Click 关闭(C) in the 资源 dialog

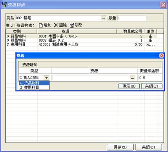[x=152, y=86]
